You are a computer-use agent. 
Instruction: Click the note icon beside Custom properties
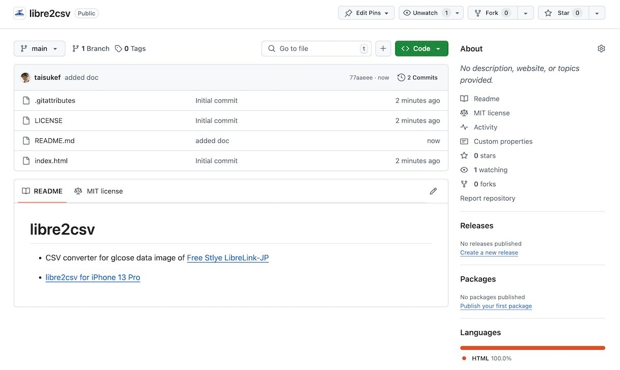(464, 141)
